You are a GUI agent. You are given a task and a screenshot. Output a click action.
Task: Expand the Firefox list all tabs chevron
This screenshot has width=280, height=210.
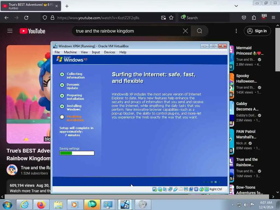coord(236,6)
